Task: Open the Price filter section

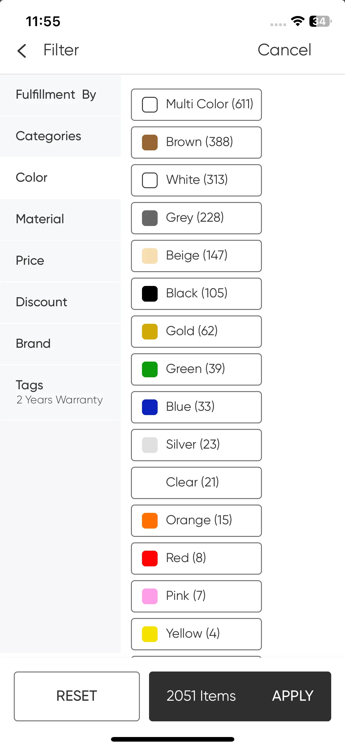Action: coord(60,261)
